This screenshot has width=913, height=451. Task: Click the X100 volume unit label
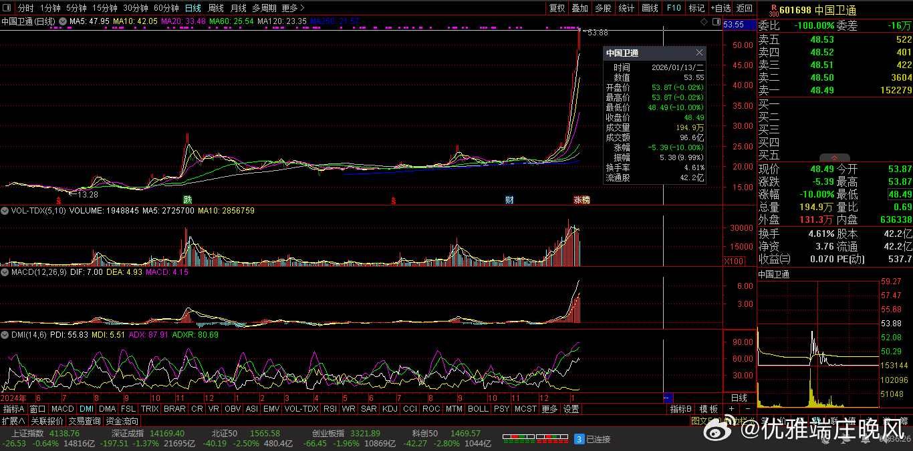click(x=734, y=261)
